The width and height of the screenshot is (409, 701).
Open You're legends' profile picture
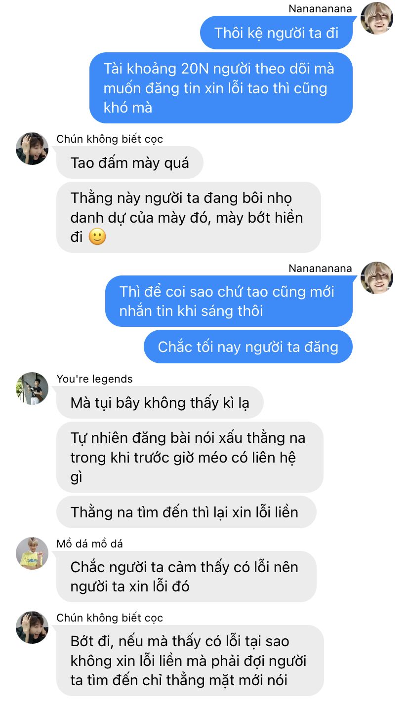point(32,389)
